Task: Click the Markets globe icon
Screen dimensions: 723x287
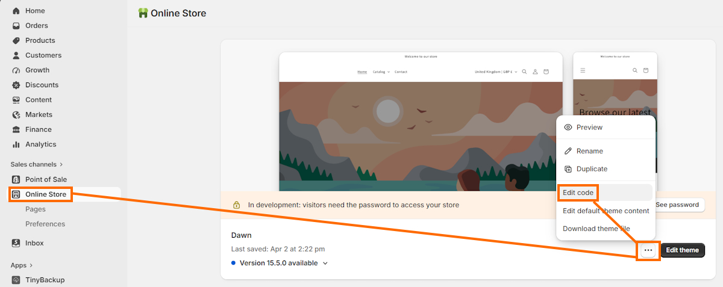Action: (16, 115)
